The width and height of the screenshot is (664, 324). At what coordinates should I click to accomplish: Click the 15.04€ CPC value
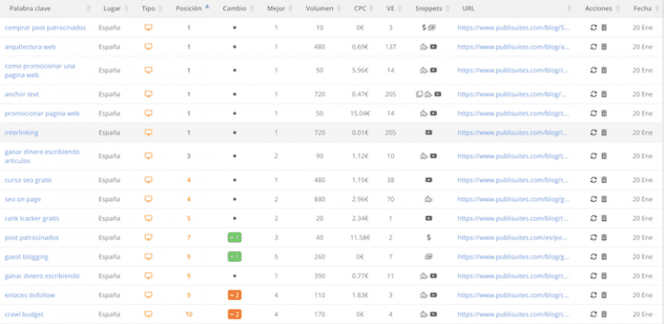coord(361,113)
